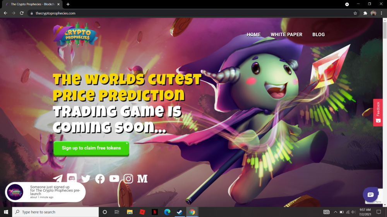
Task: Reload the current page
Action: tap(22, 13)
